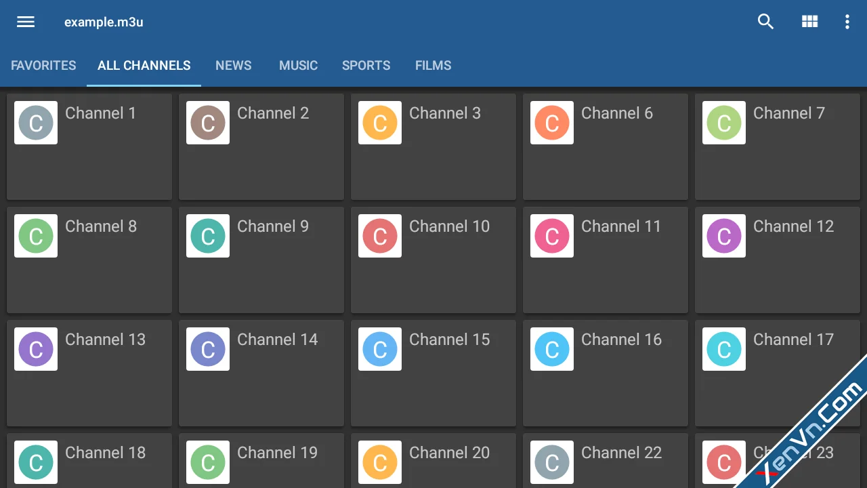
Task: Open the Music tab
Action: pos(298,66)
